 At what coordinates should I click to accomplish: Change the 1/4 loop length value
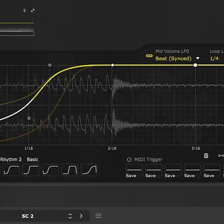pyautogui.click(x=214, y=59)
